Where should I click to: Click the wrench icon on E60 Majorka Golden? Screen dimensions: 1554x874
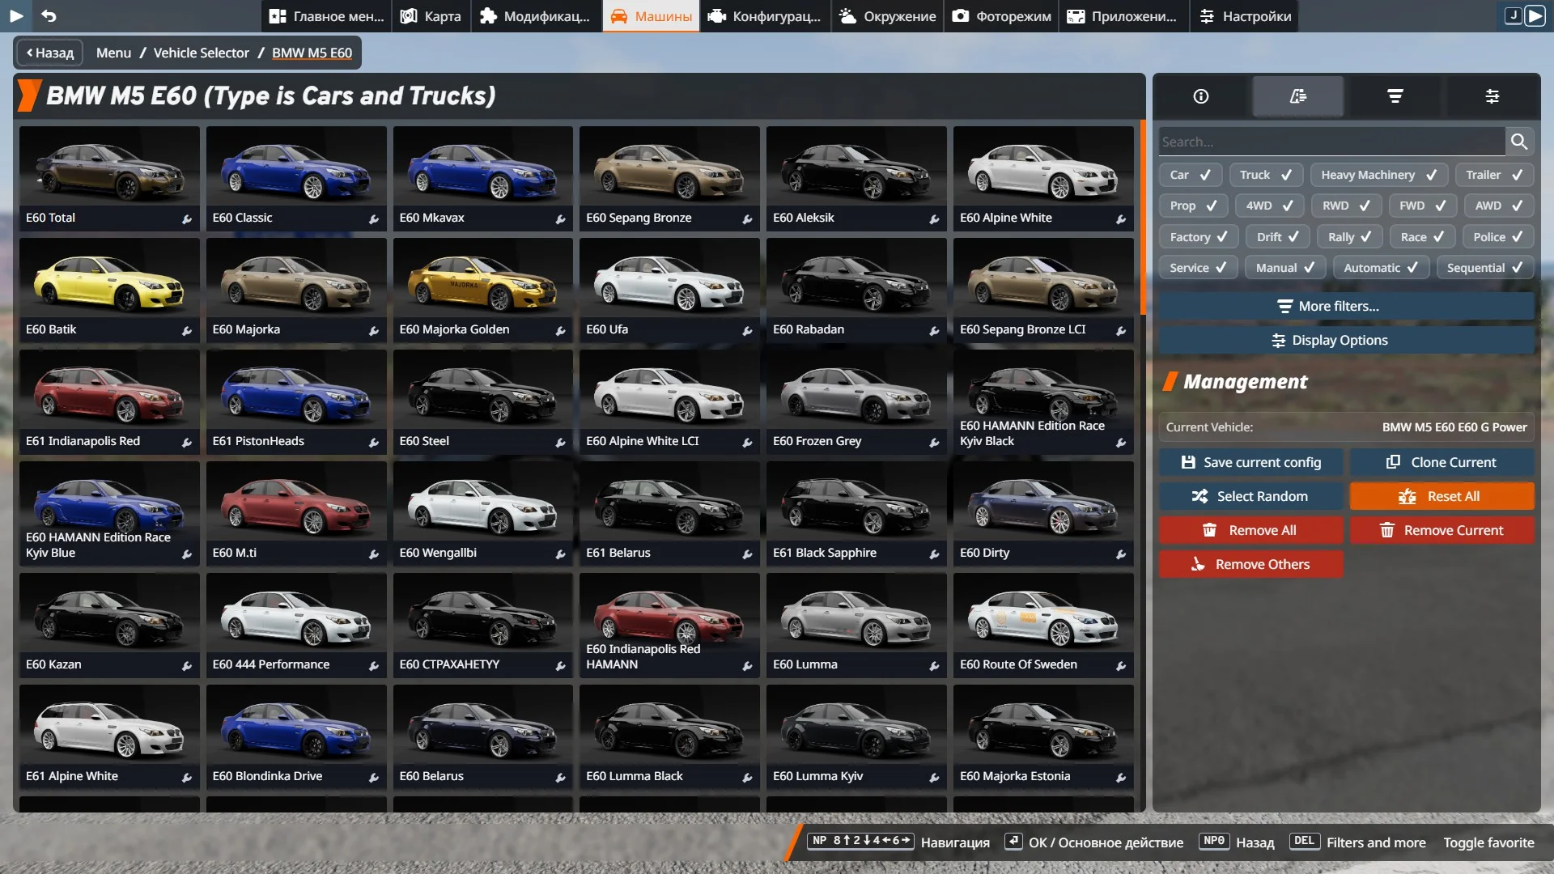coord(560,330)
